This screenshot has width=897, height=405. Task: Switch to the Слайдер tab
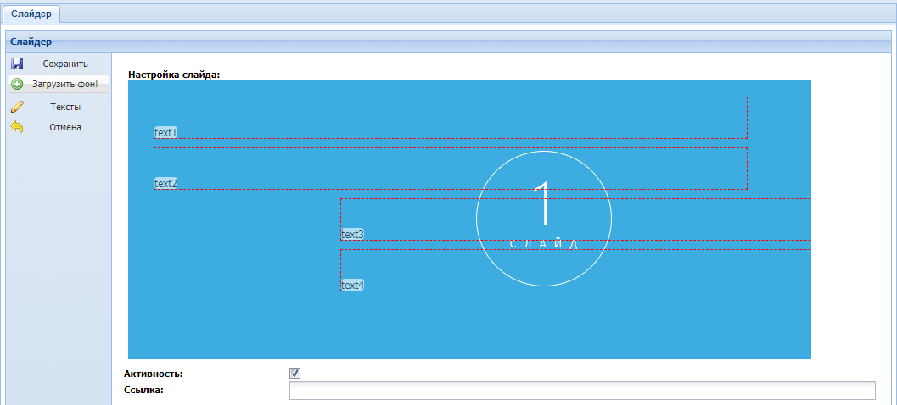click(31, 14)
